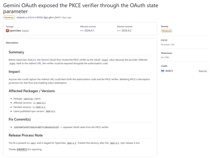Click the Summary heading
The height and width of the screenshot is (158, 210).
click(16, 52)
